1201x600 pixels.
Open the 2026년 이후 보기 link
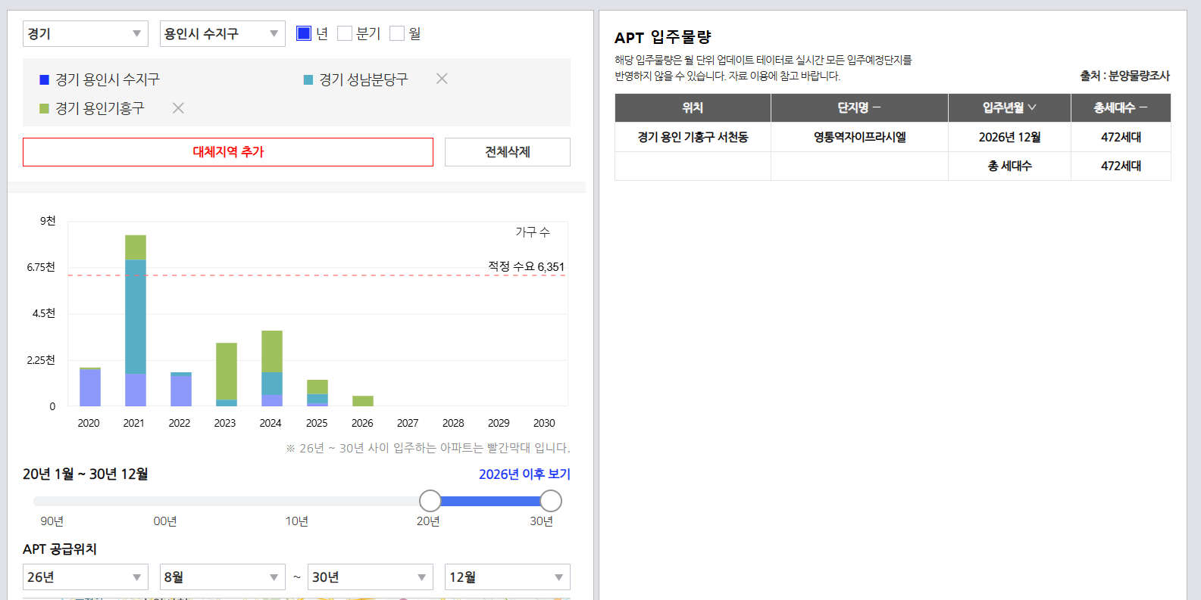pos(524,474)
